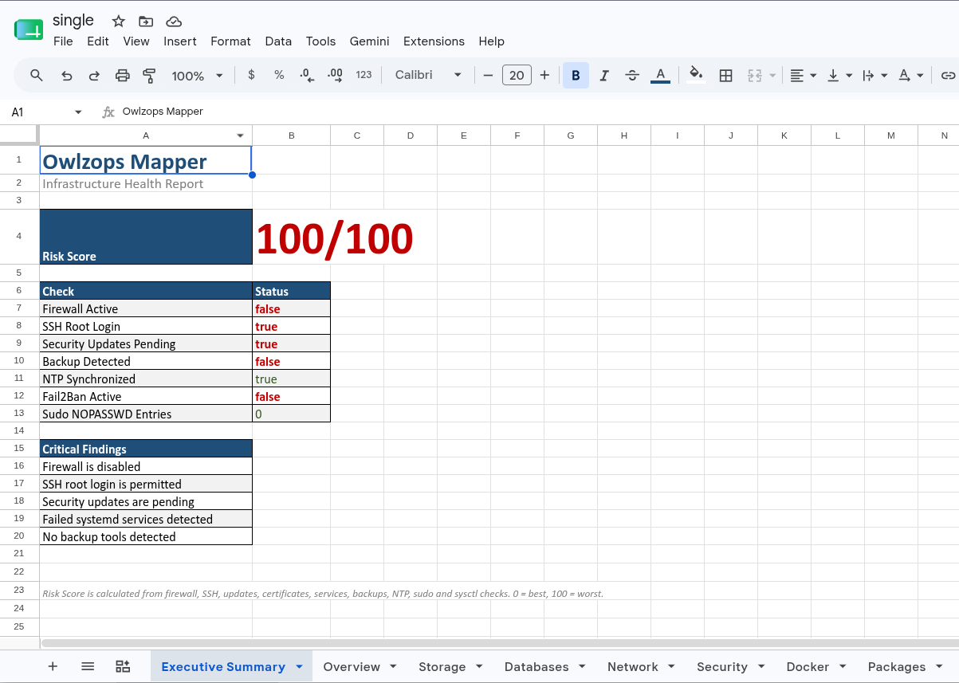Expand the Name Box dropdown arrow
The height and width of the screenshot is (683, 959).
(78, 112)
